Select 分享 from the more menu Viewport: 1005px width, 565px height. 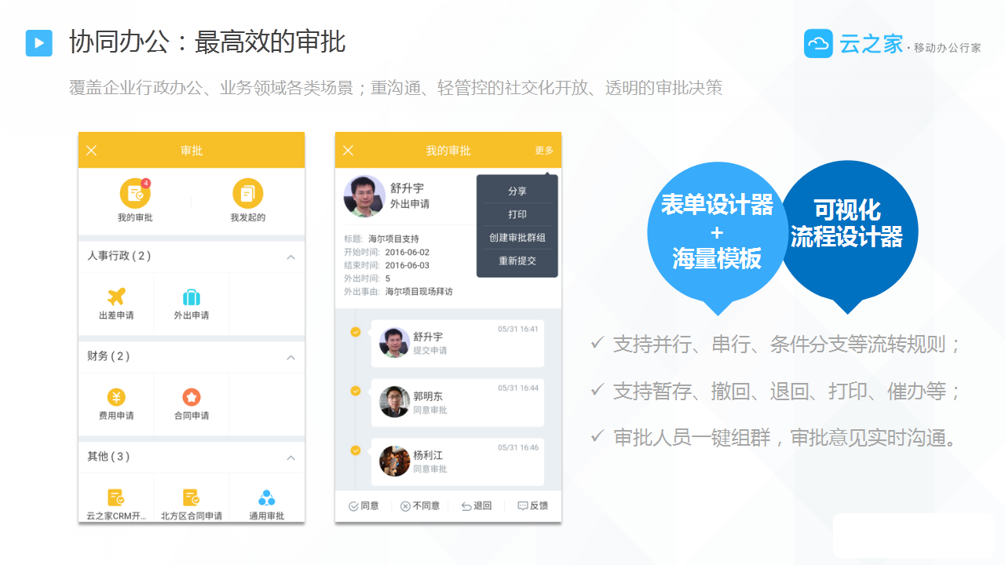pyautogui.click(x=517, y=191)
